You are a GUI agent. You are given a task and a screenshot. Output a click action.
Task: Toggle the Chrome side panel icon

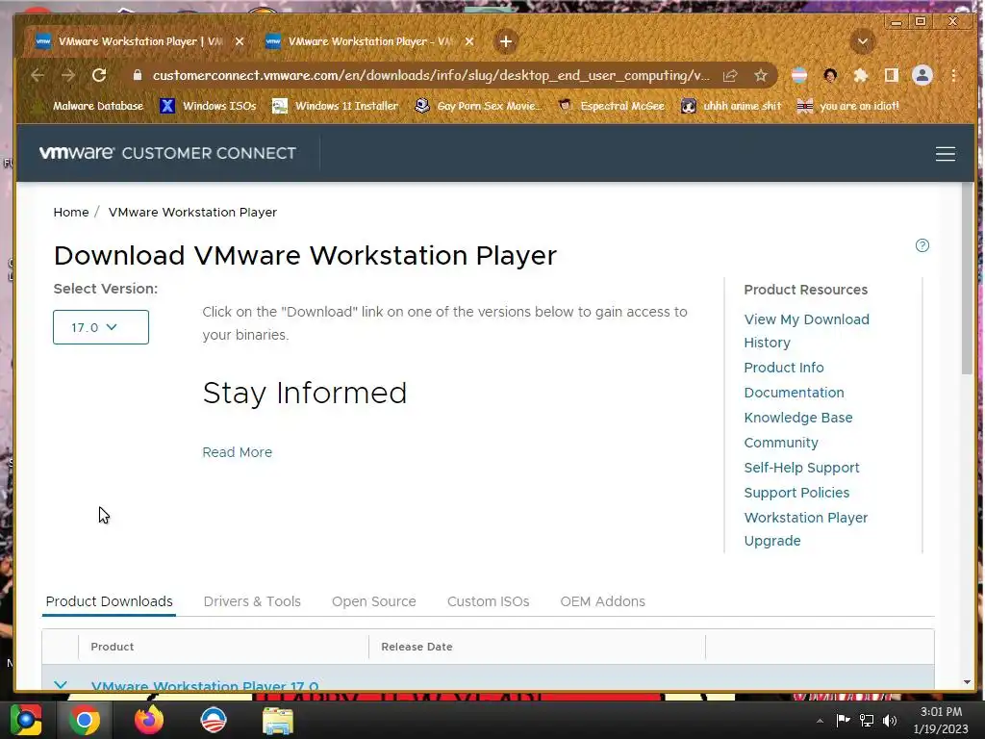892,75
